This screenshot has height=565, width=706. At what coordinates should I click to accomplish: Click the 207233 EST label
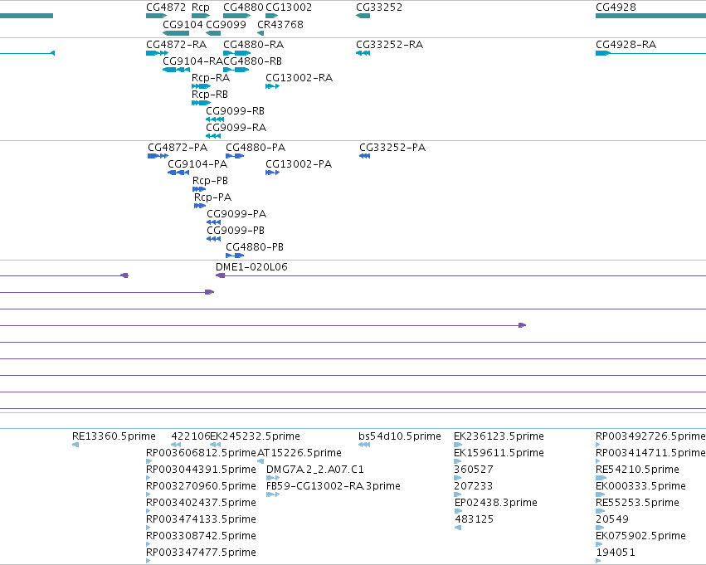(474, 485)
